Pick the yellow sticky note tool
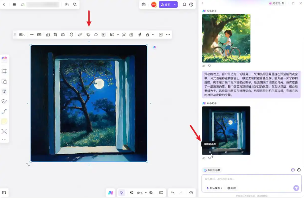 tap(4, 121)
